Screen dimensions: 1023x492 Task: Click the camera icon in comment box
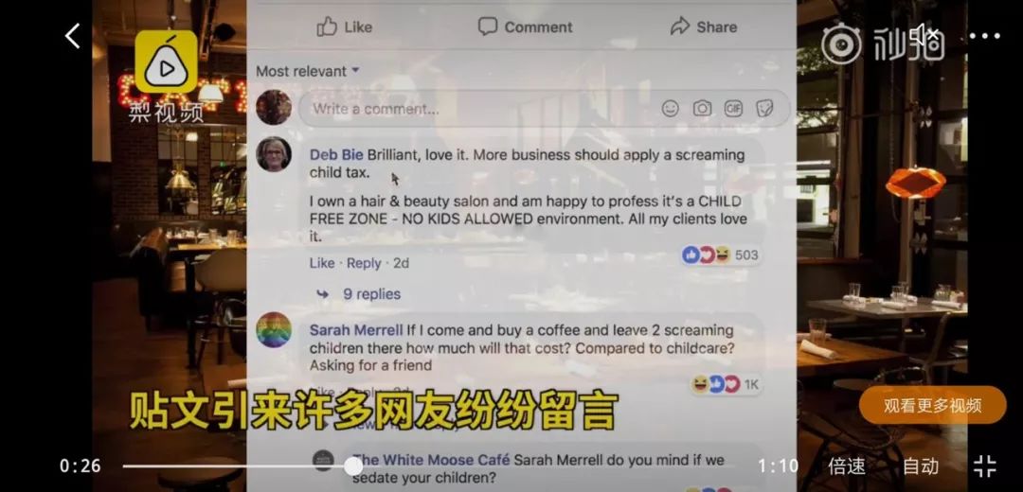click(x=702, y=109)
